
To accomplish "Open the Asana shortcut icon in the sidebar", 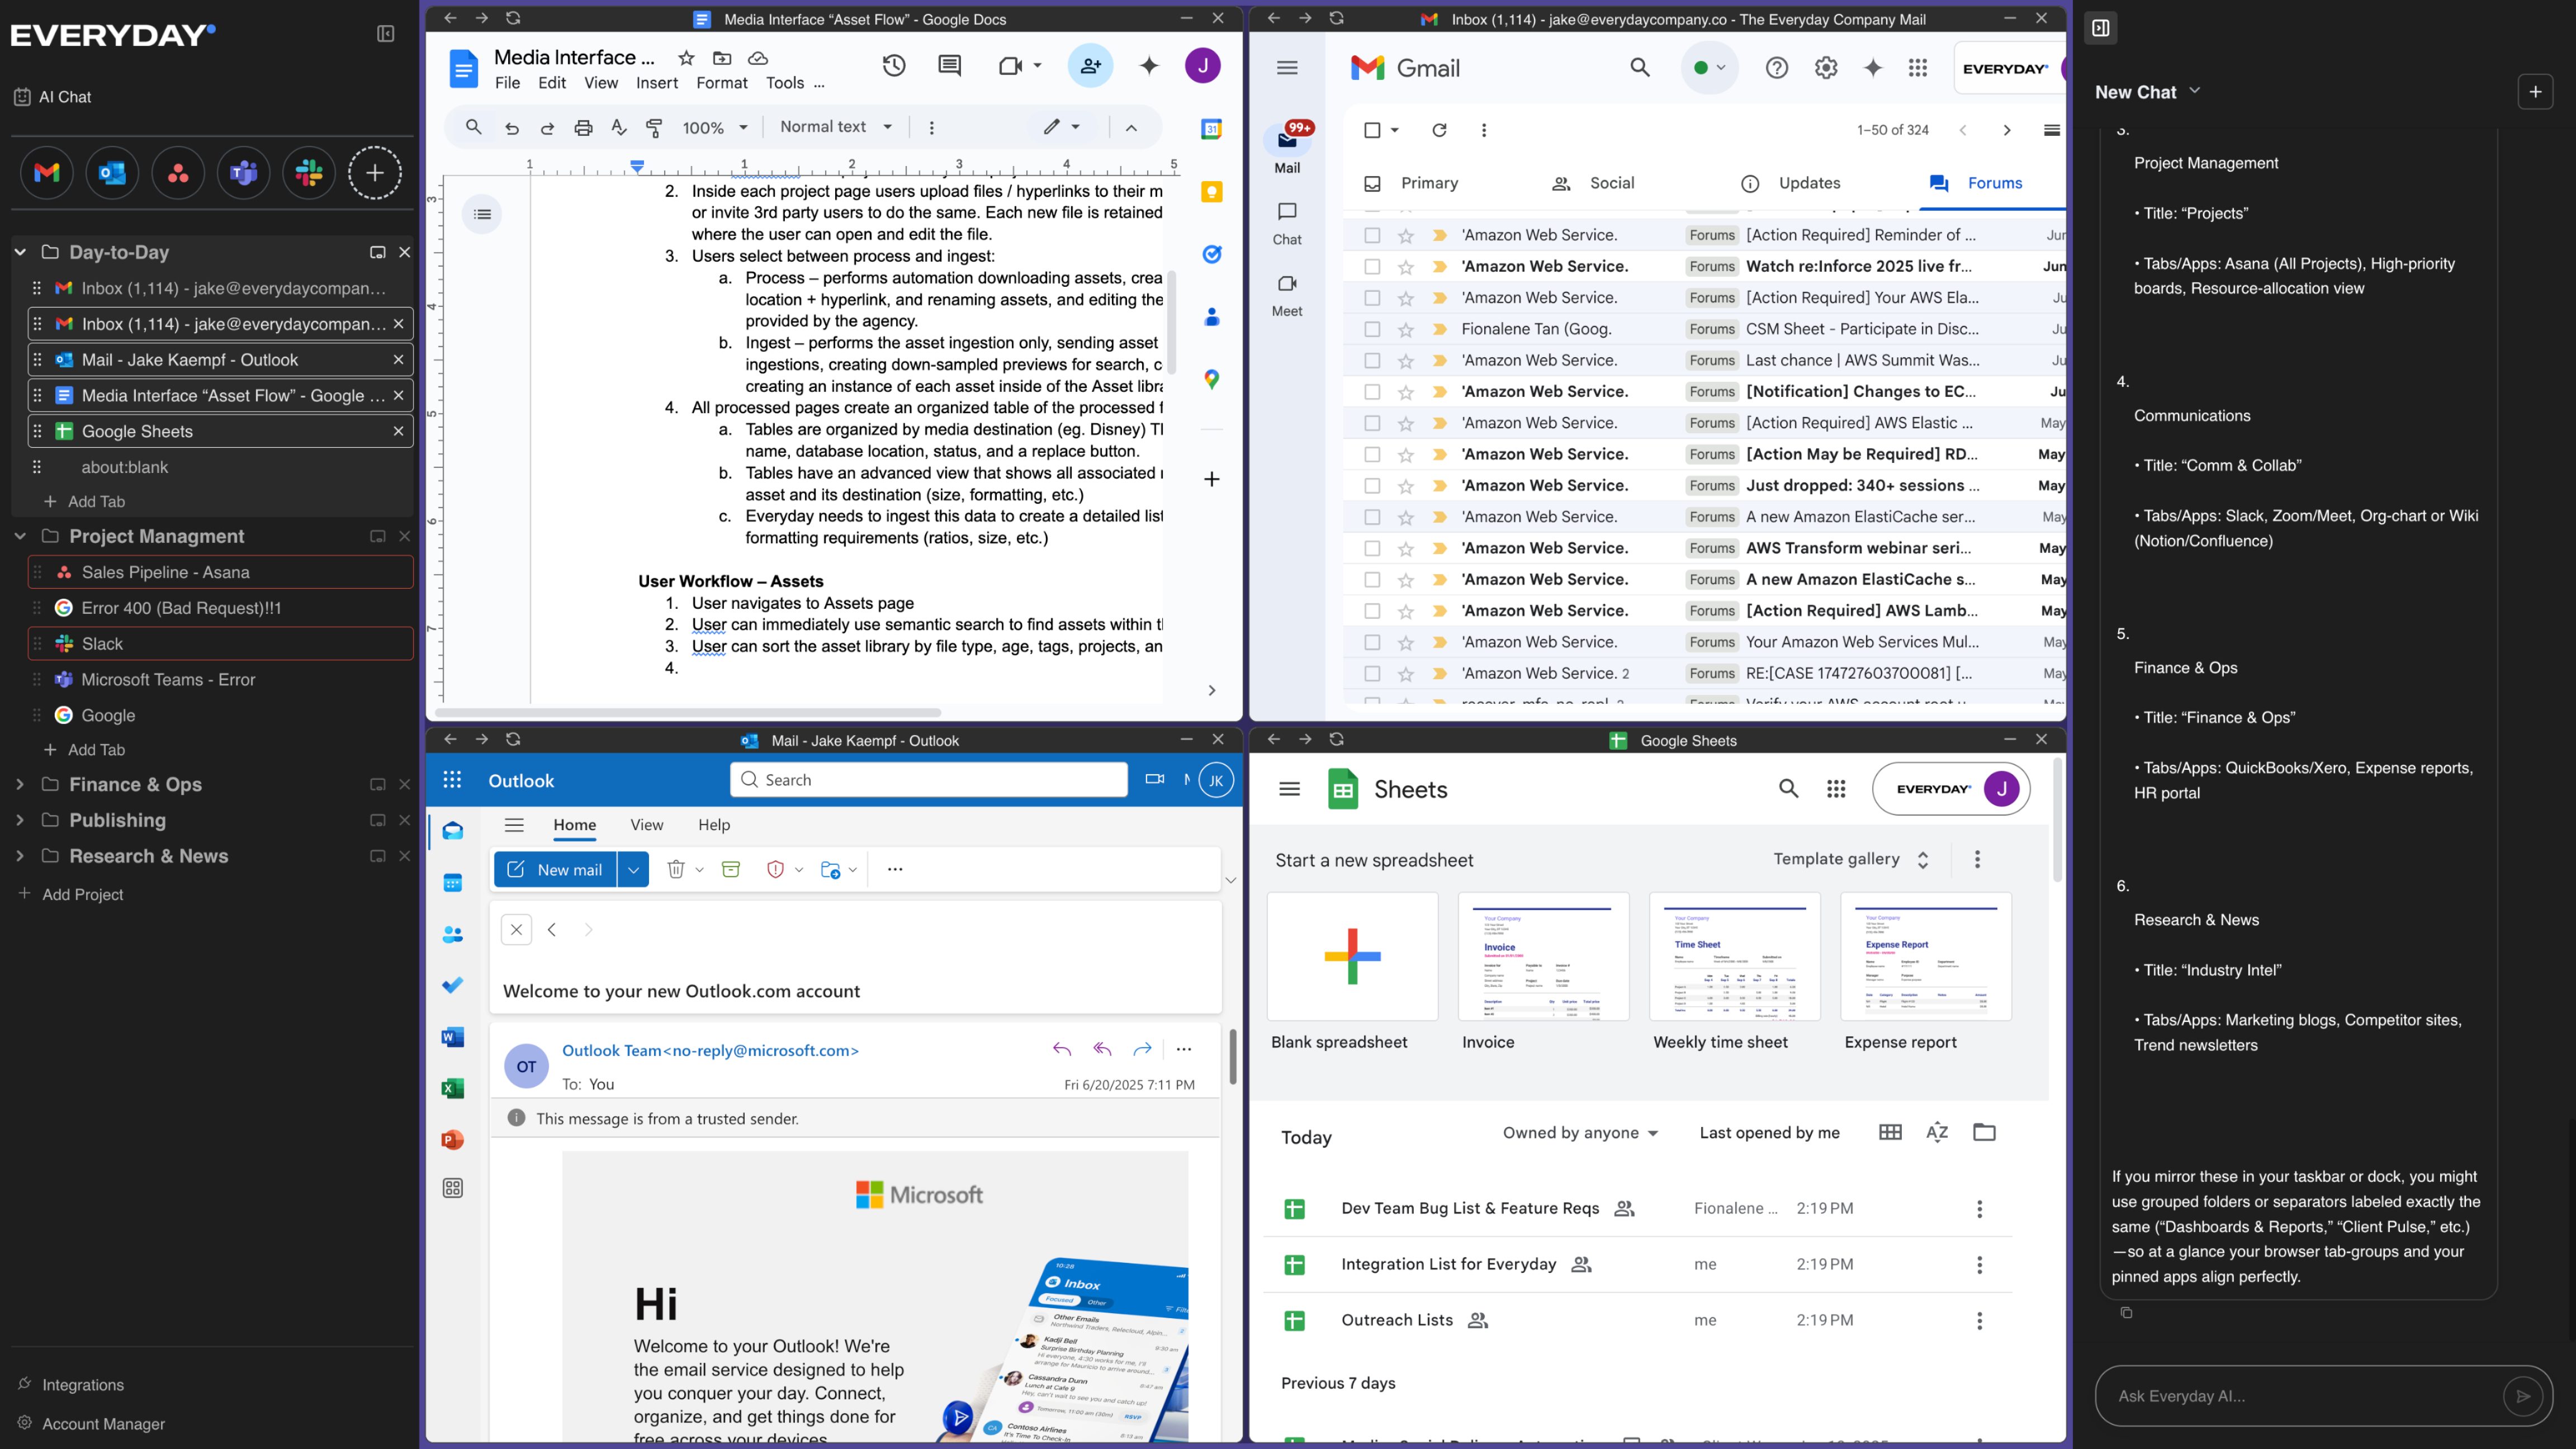I will point(178,173).
